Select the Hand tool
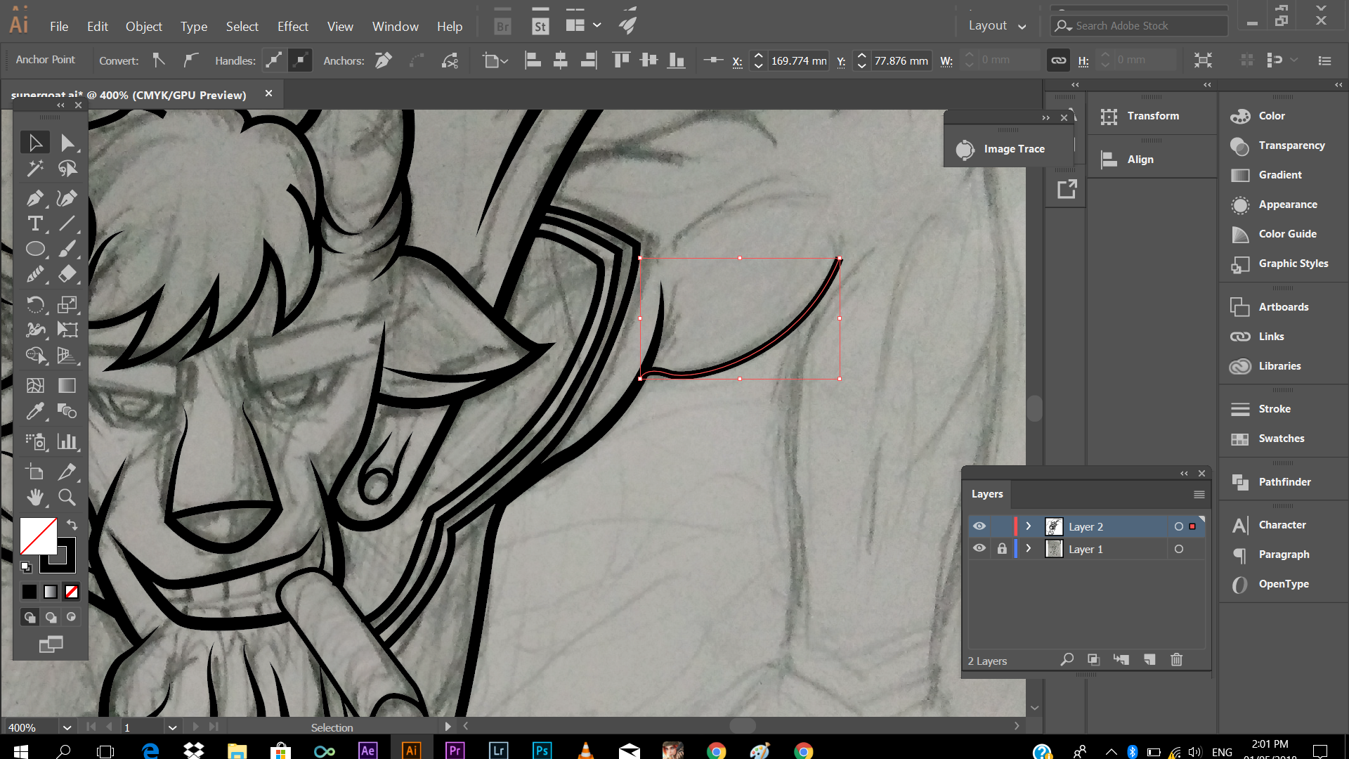The height and width of the screenshot is (759, 1349). click(34, 498)
